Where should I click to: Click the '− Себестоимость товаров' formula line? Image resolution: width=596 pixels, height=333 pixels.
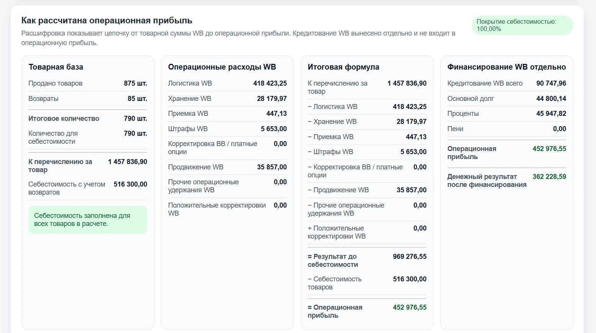[x=334, y=283]
